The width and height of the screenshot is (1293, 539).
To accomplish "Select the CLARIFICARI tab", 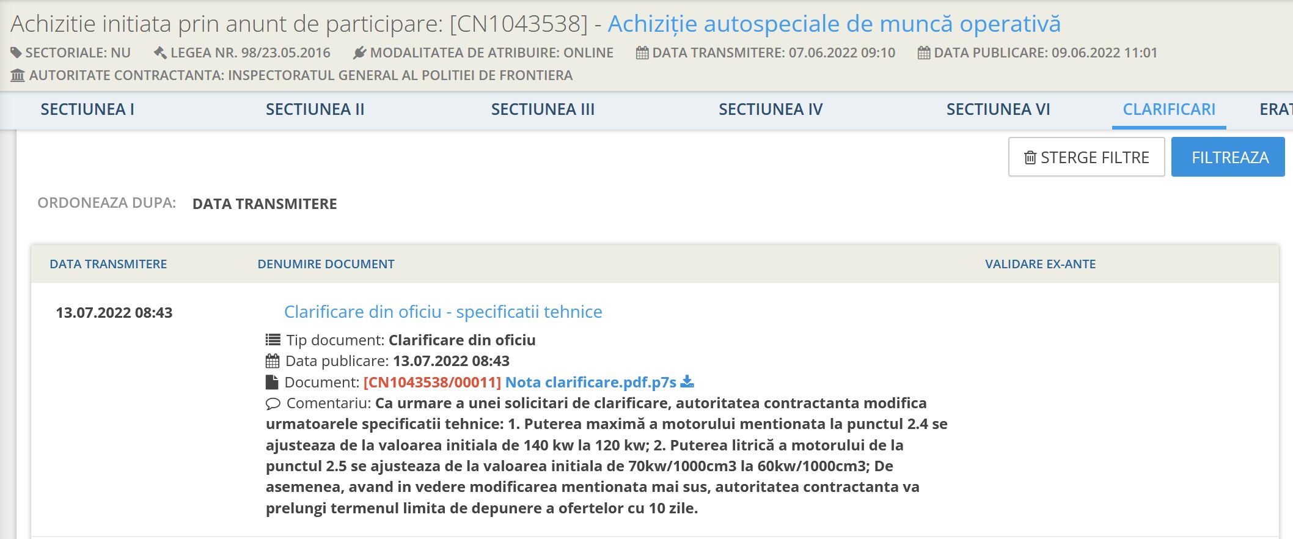I will pyautogui.click(x=1169, y=109).
